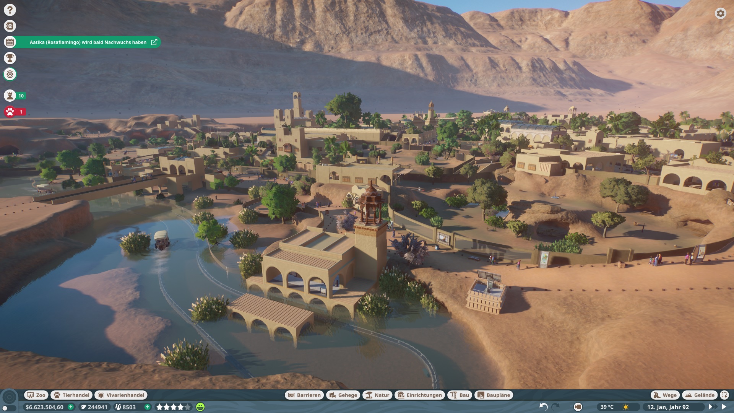Click the green arrow beside cash balance

71,407
